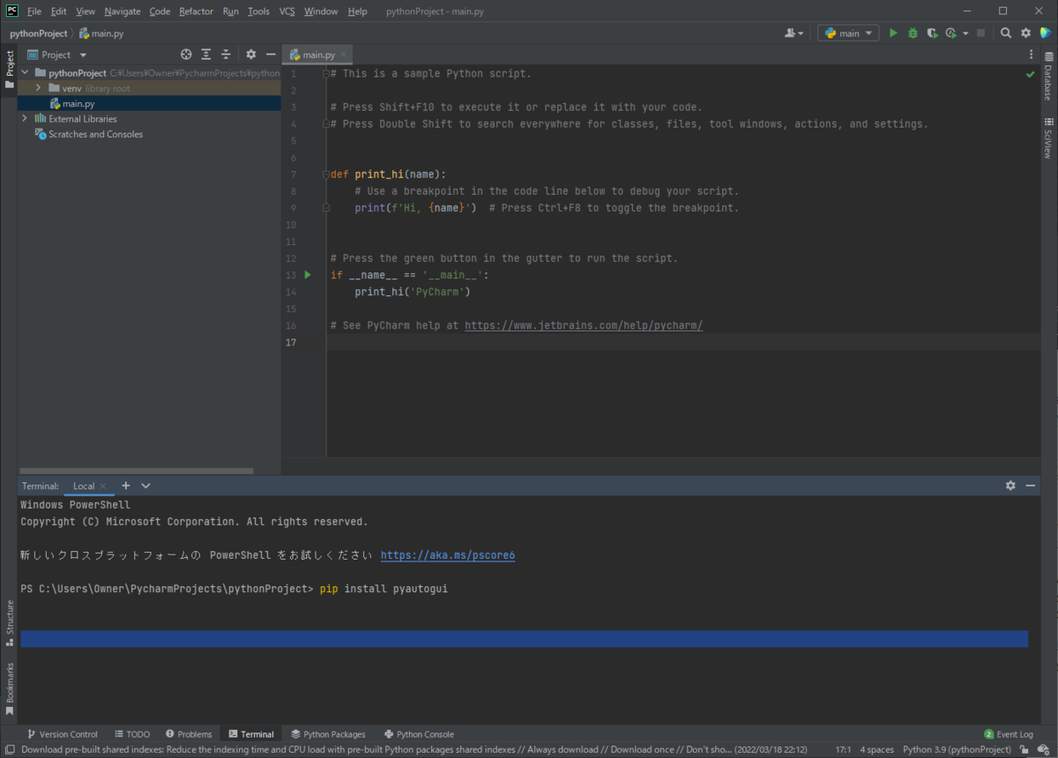Run main with Coverage shield icon
This screenshot has width=1058, height=758.
coord(932,33)
